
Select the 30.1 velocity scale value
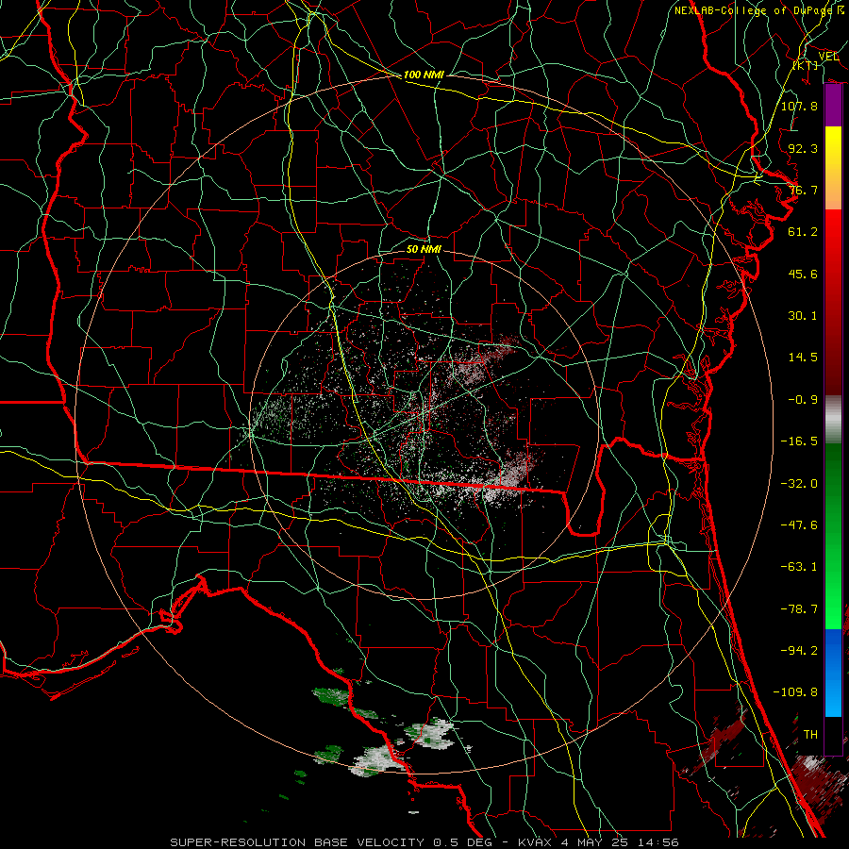pos(803,316)
